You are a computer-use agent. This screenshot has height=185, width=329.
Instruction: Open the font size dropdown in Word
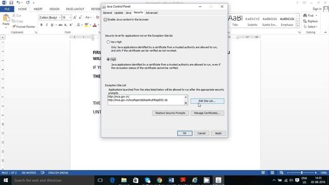[70, 17]
